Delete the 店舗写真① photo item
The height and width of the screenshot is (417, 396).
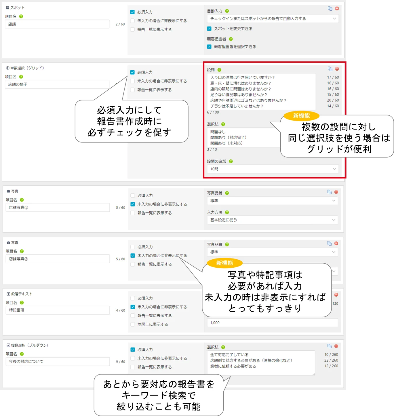(x=336, y=192)
